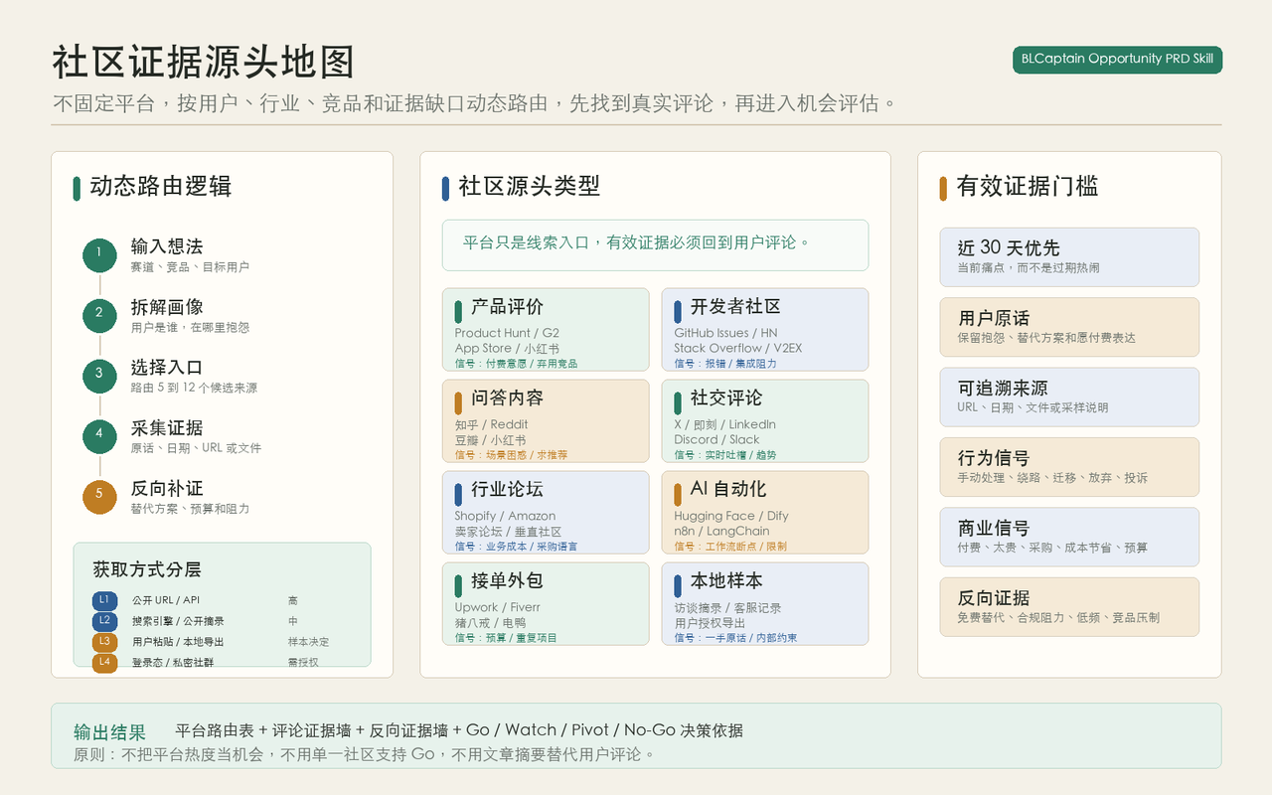This screenshot has height=795, width=1272.
Task: Open the 开发者社区 source card
Action: [x=765, y=330]
